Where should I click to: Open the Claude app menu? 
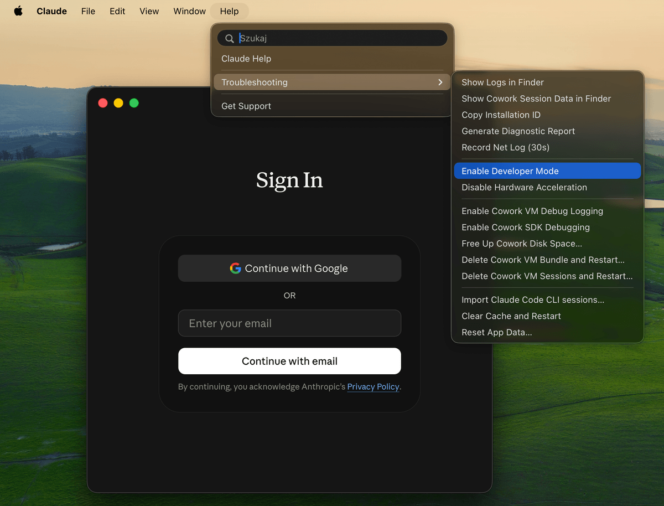tap(51, 11)
